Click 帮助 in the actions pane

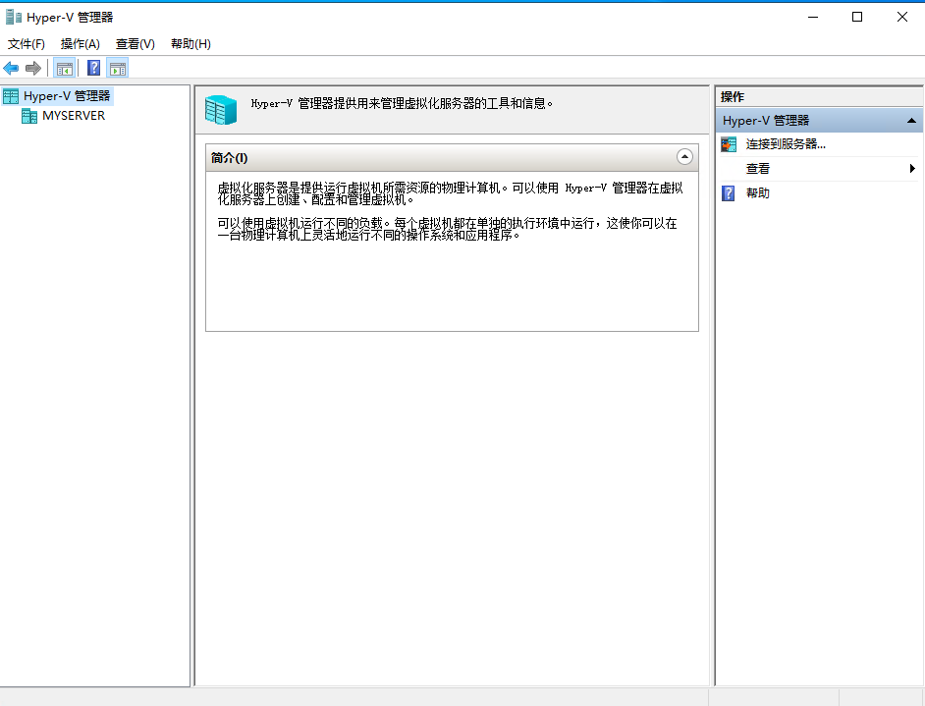757,192
